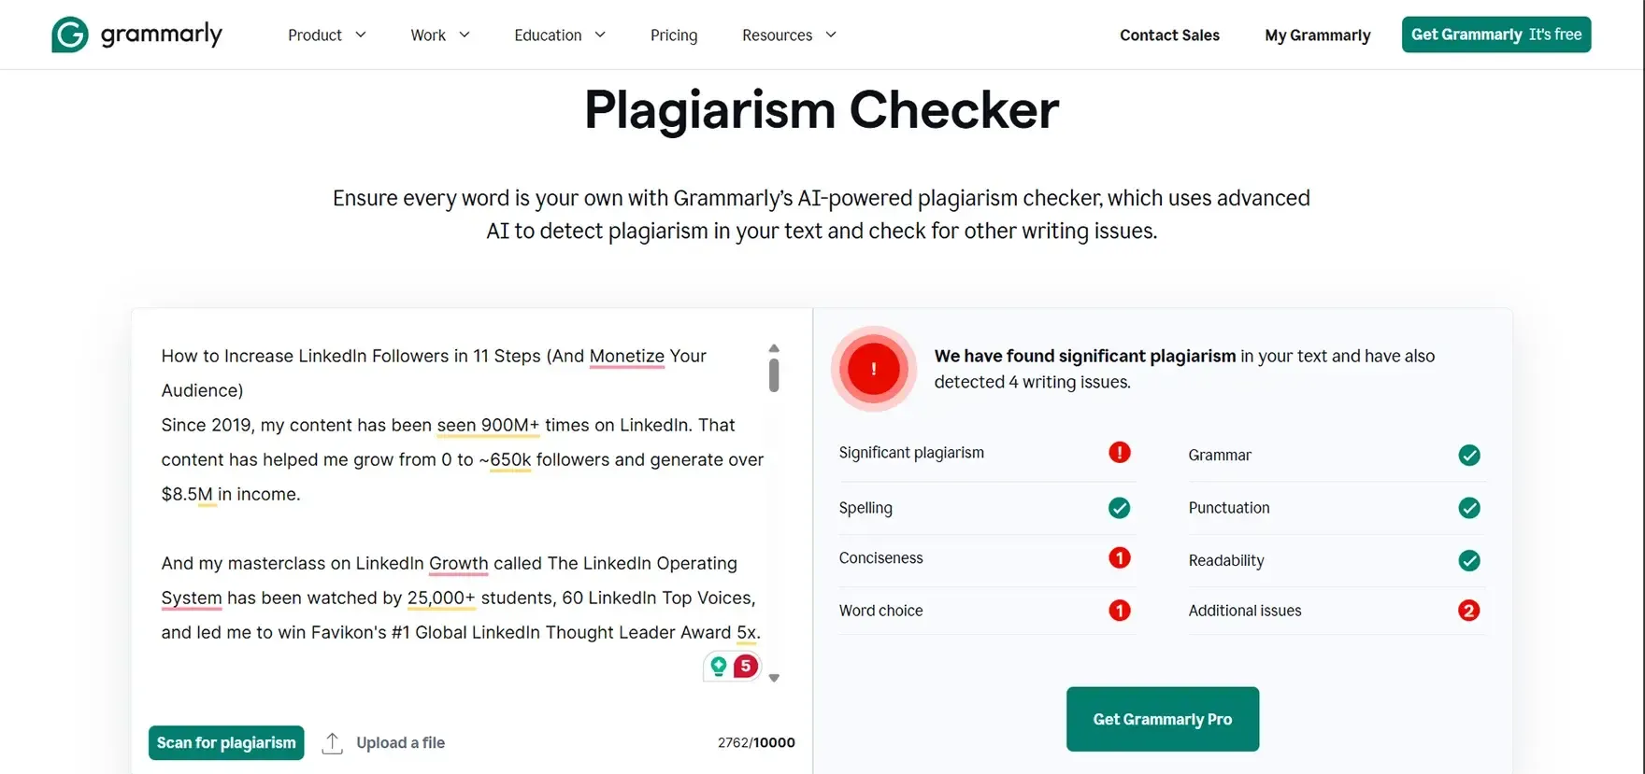1645x774 pixels.
Task: Open the Work dropdown menu
Action: click(439, 35)
